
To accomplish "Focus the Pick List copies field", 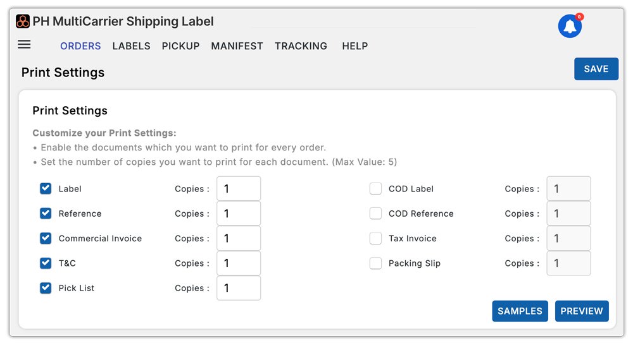I will pos(239,288).
